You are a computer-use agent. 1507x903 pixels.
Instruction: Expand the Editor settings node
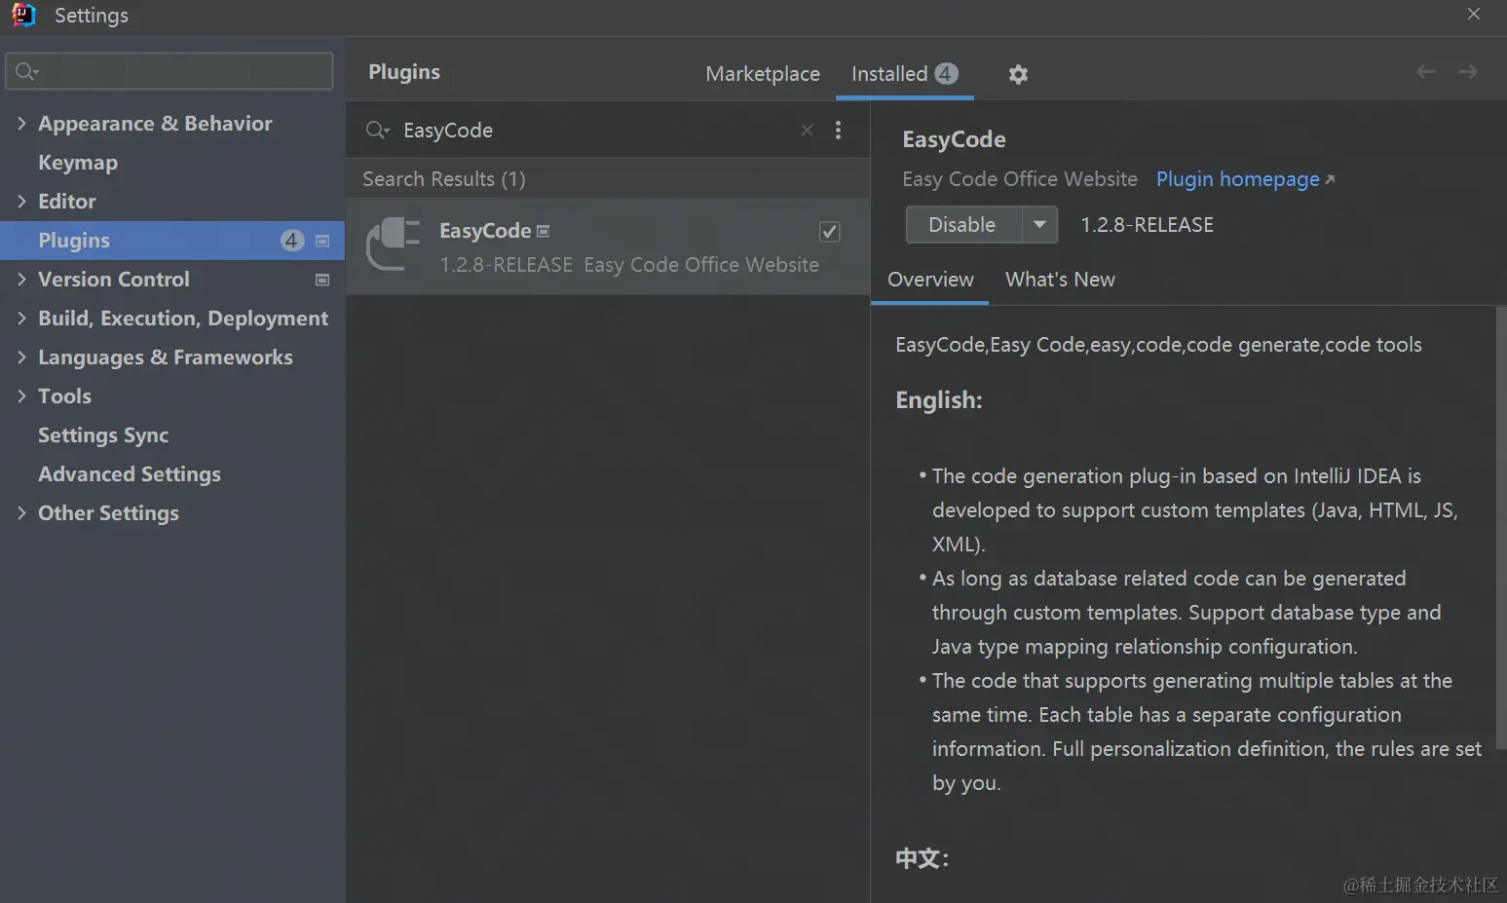coord(21,202)
